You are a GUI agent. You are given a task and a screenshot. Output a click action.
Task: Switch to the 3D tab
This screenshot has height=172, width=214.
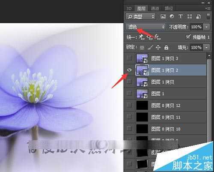(129, 9)
